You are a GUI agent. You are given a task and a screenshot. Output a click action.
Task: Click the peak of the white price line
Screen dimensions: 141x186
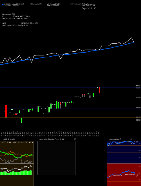click(x=131, y=37)
